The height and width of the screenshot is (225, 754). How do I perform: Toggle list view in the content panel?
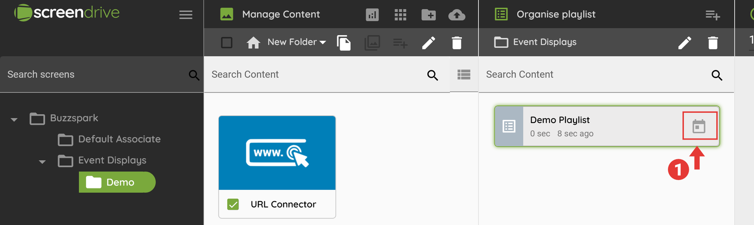point(464,75)
